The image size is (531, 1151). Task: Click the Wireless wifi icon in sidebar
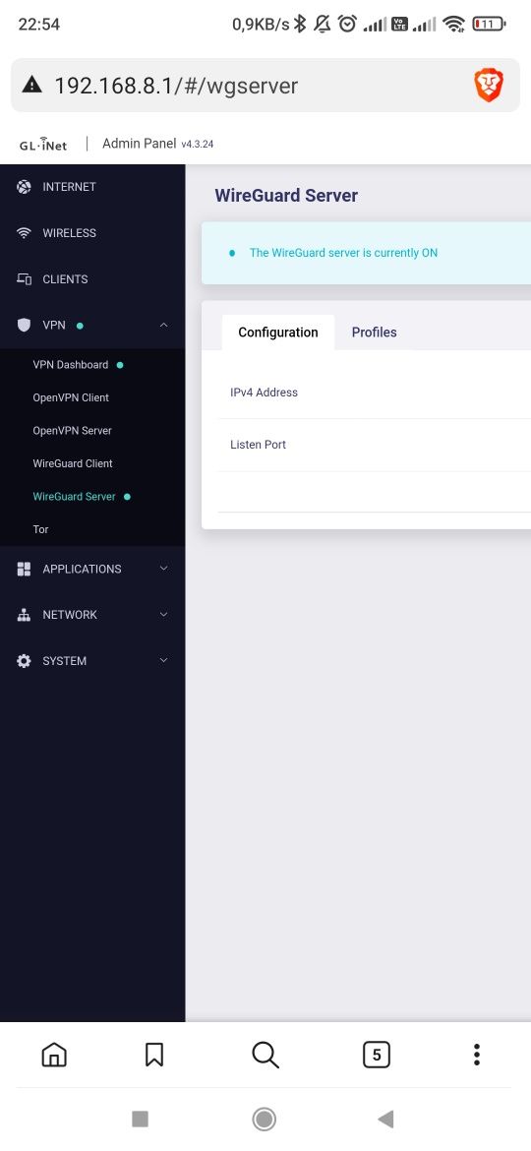(25, 233)
